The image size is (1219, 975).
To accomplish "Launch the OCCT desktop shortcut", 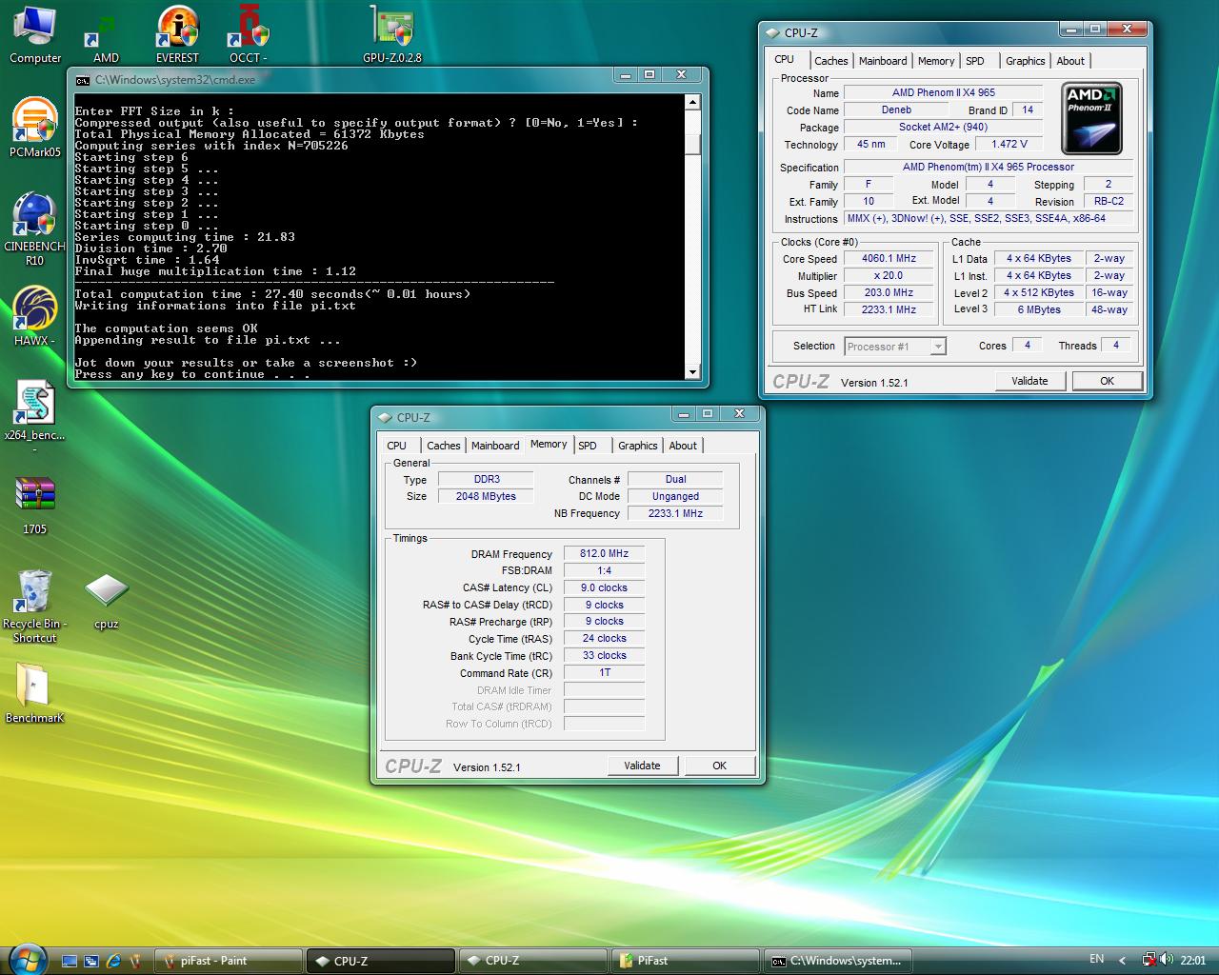I will click(x=249, y=34).
